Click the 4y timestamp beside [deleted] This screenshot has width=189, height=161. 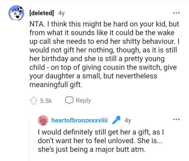click(62, 13)
